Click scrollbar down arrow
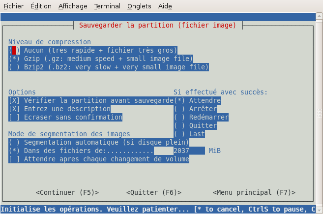 click(319, 211)
